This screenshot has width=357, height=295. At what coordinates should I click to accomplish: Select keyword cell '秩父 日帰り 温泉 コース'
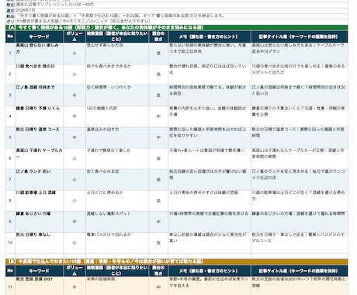[39, 137]
